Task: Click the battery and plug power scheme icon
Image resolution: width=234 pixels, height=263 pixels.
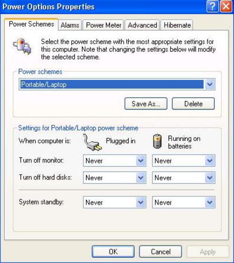Action: point(22,46)
